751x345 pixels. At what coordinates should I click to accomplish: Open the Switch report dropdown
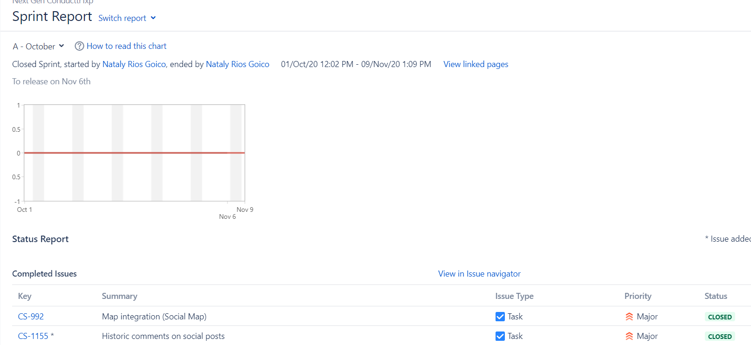pyautogui.click(x=127, y=18)
